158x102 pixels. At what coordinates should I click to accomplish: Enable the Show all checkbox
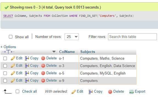[11, 37]
